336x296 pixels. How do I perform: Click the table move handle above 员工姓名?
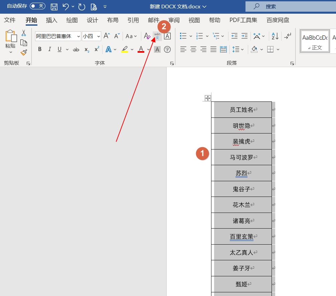(x=207, y=98)
